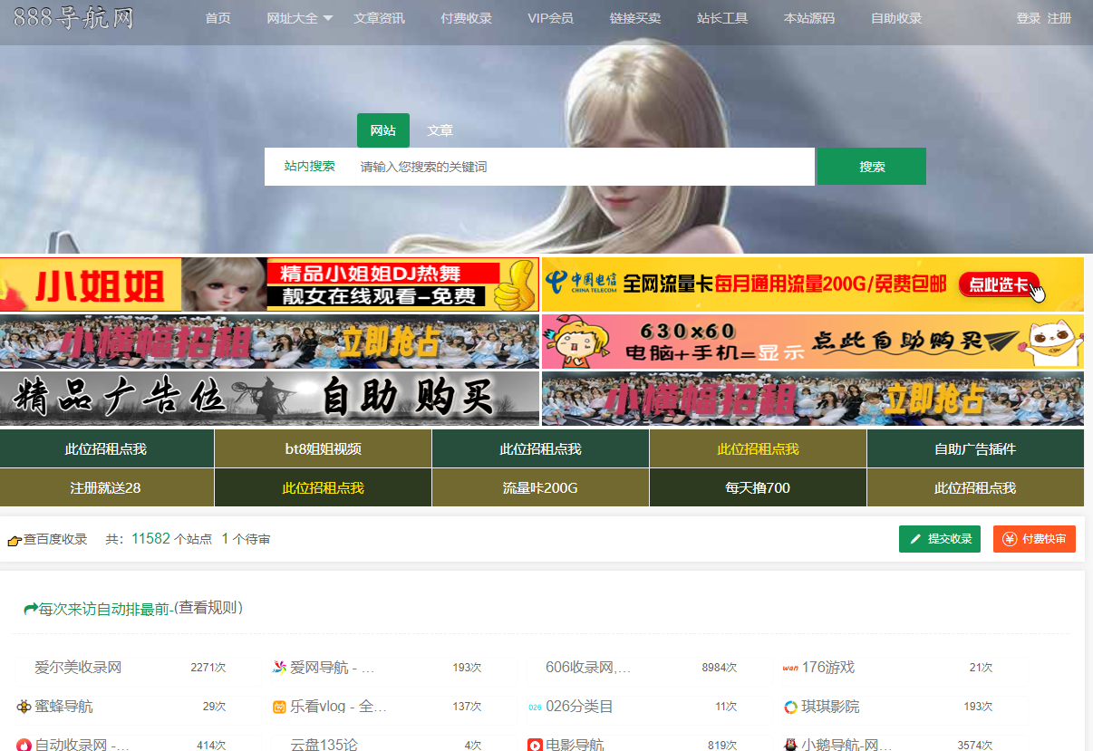Open the 176游戏 listing

tap(828, 668)
